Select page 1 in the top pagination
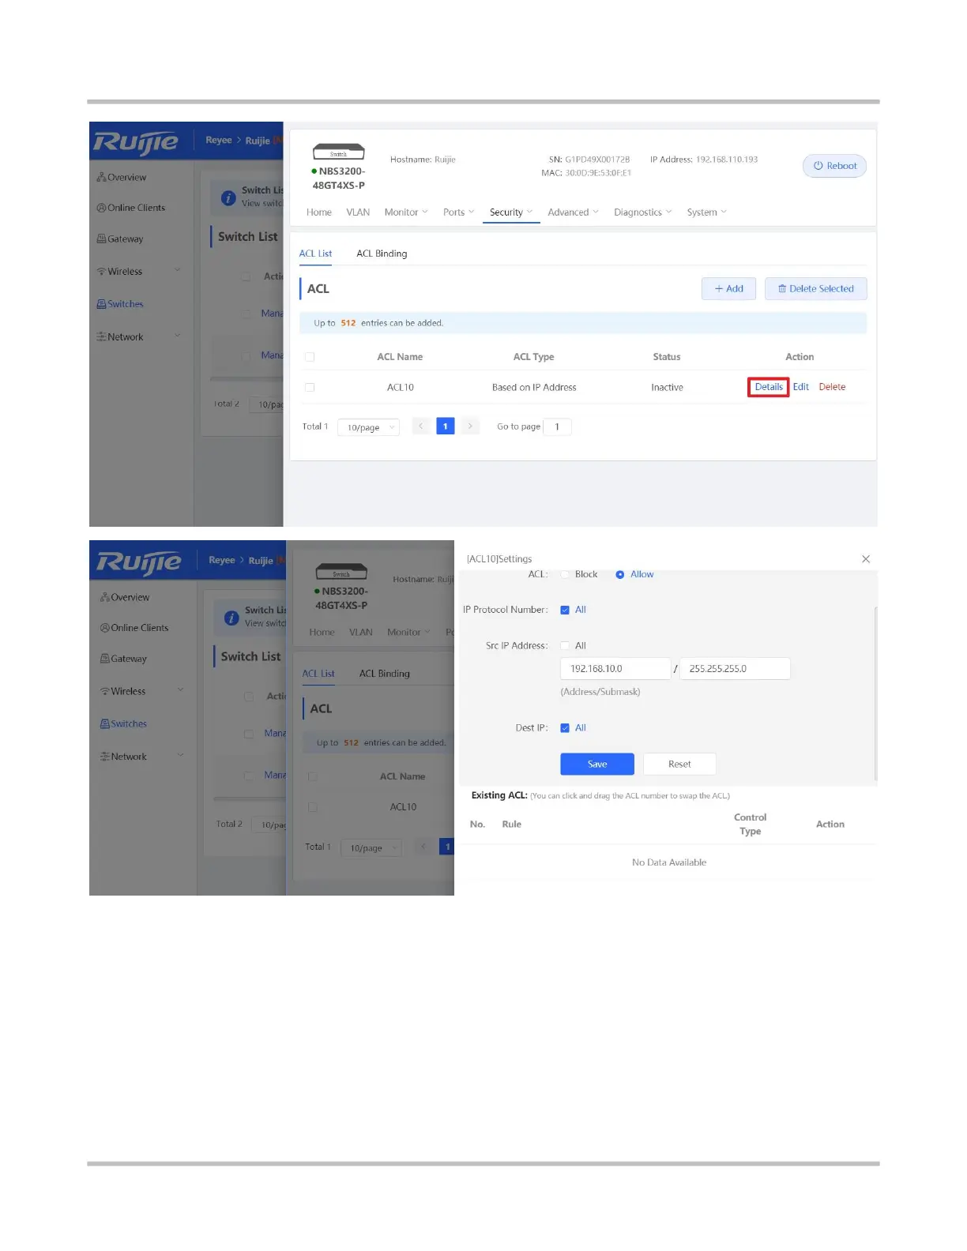The image size is (967, 1251). click(x=446, y=426)
